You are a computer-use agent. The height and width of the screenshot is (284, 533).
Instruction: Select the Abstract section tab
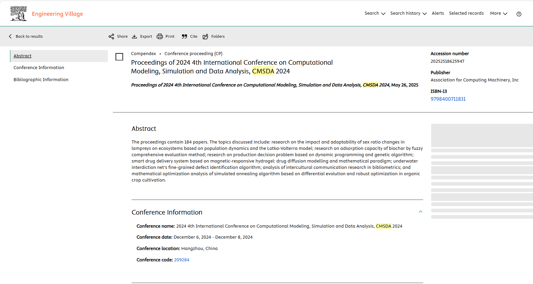tap(59, 56)
